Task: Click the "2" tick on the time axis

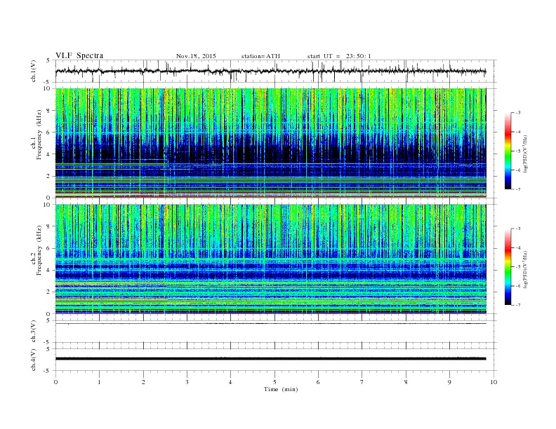Action: [143, 382]
